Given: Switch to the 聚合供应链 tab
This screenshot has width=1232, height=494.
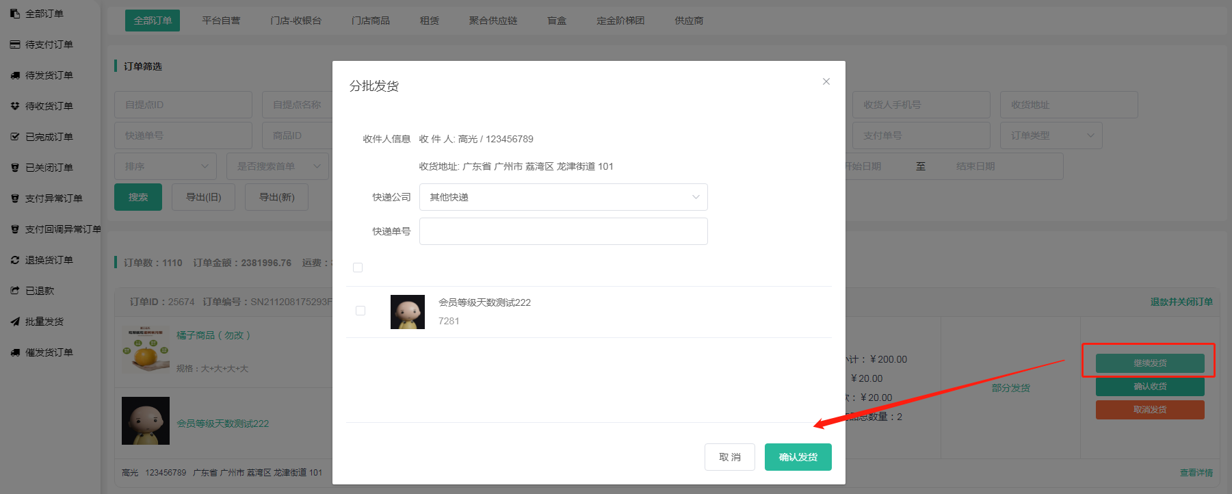Looking at the screenshot, I should (493, 21).
